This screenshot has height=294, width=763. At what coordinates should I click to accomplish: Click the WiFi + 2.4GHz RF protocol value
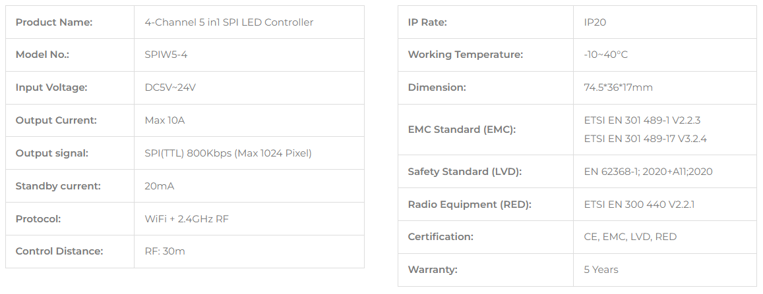187,219
